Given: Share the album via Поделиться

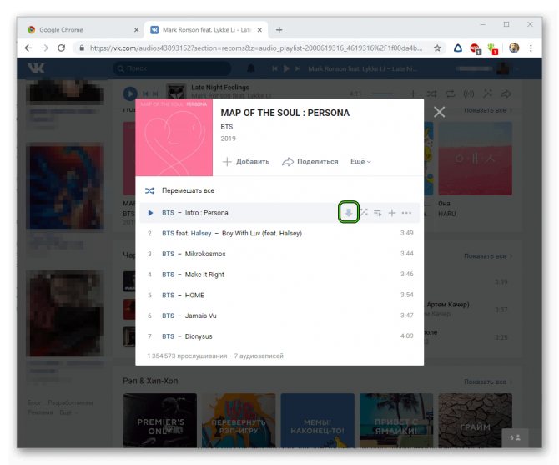Looking at the screenshot, I should (310, 161).
